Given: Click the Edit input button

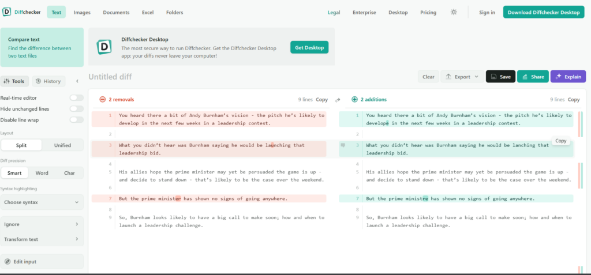Looking at the screenshot, I should point(42,261).
